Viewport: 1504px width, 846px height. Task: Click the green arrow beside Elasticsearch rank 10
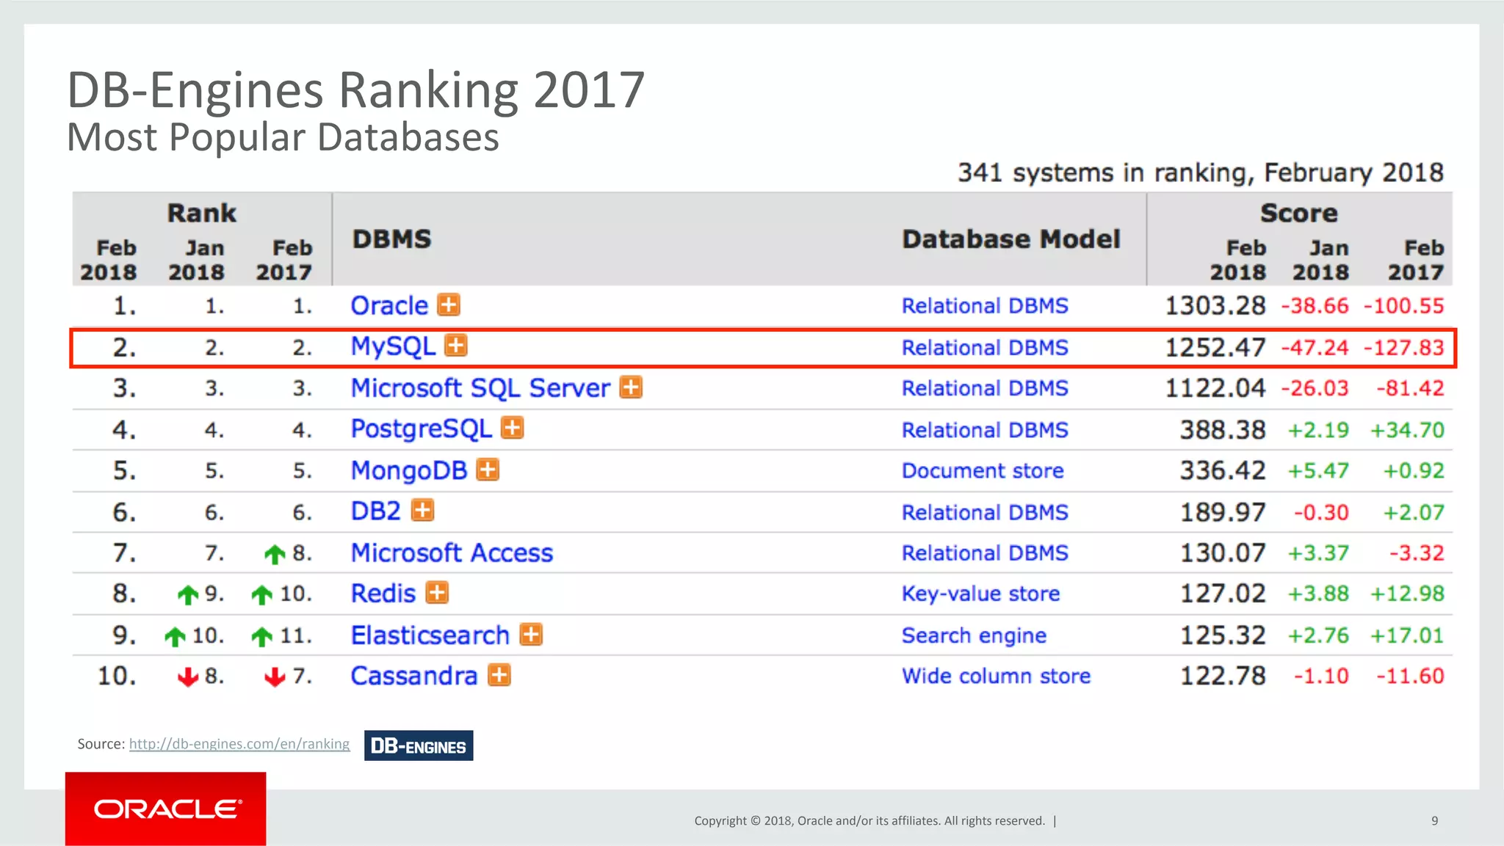click(x=175, y=637)
